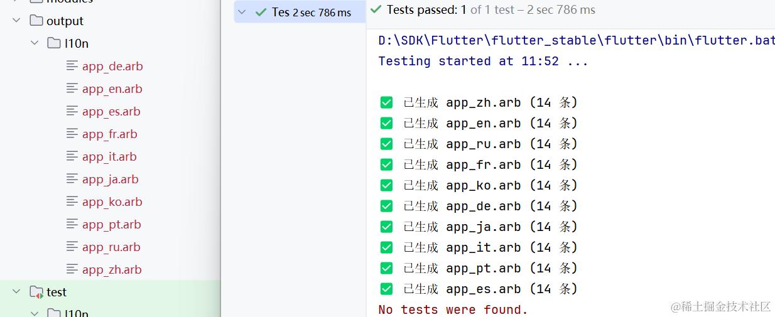Collapse the Tes test result node
This screenshot has width=775, height=317.
coord(242,12)
